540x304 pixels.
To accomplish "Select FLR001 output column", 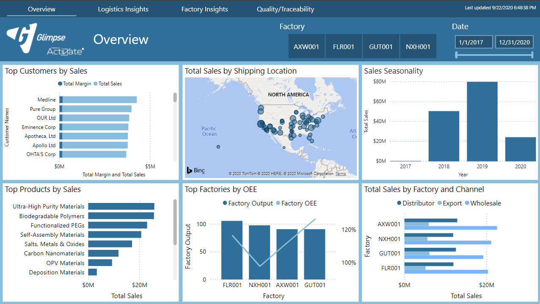I will pos(232,250).
